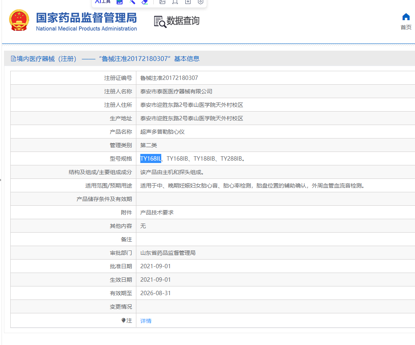Click the 数据查询 heading text

coord(183,21)
